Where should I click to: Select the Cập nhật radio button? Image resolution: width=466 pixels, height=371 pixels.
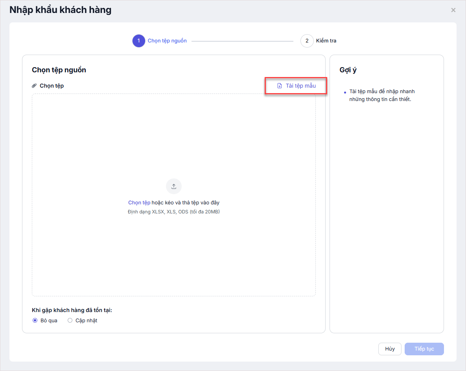coord(70,320)
